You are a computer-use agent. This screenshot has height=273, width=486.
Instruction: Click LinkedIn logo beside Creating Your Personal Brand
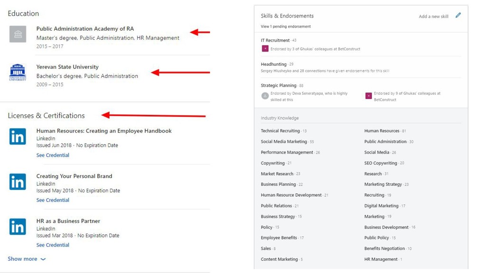point(18,182)
